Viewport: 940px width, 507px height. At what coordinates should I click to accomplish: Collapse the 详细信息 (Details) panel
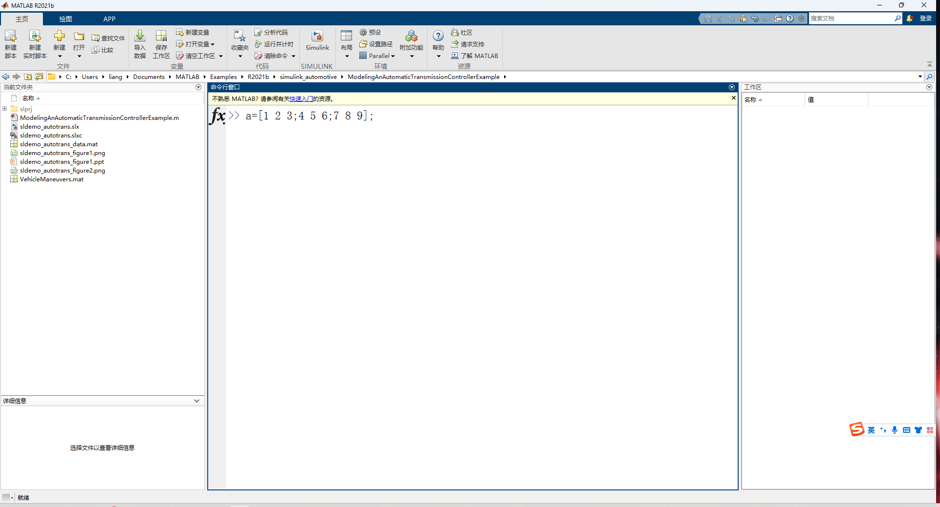click(x=196, y=401)
